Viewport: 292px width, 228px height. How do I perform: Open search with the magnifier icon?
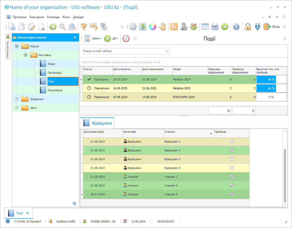click(x=62, y=27)
